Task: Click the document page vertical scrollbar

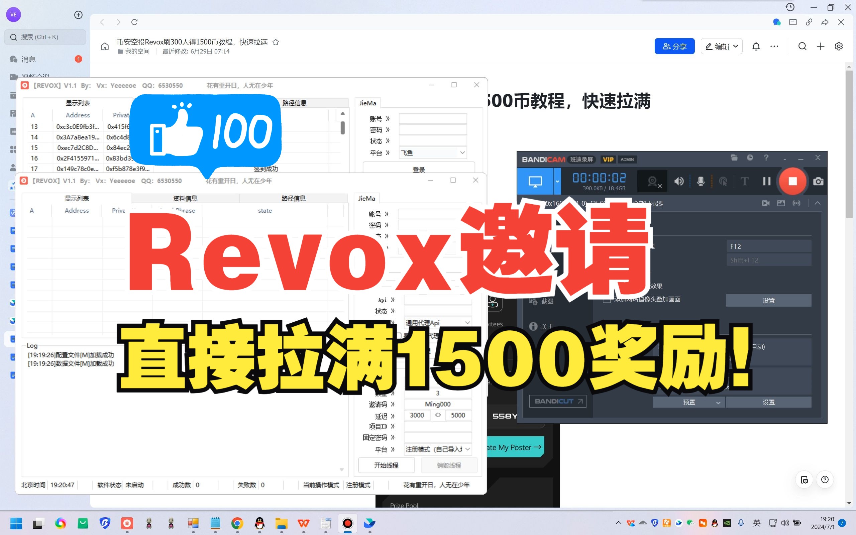Action: [849, 144]
